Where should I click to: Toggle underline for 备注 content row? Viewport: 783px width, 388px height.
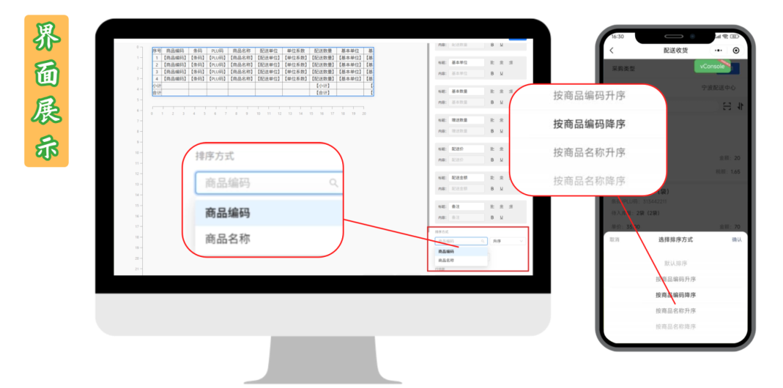pos(502,217)
